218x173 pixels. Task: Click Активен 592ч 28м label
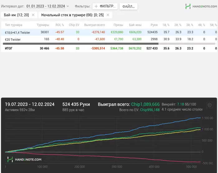[x=20, y=110]
